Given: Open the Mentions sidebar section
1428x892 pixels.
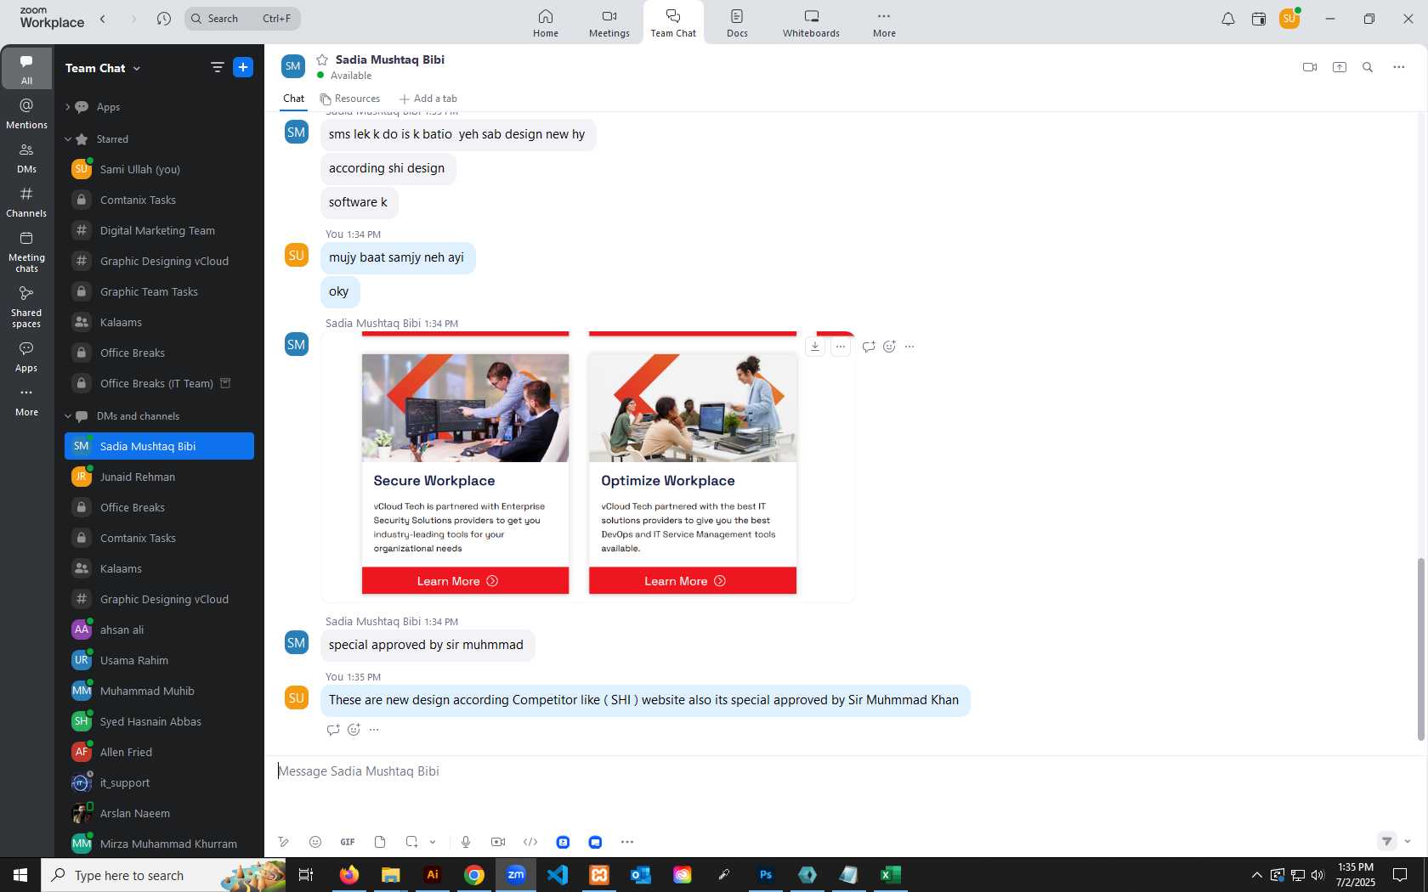Looking at the screenshot, I should pos(26,114).
